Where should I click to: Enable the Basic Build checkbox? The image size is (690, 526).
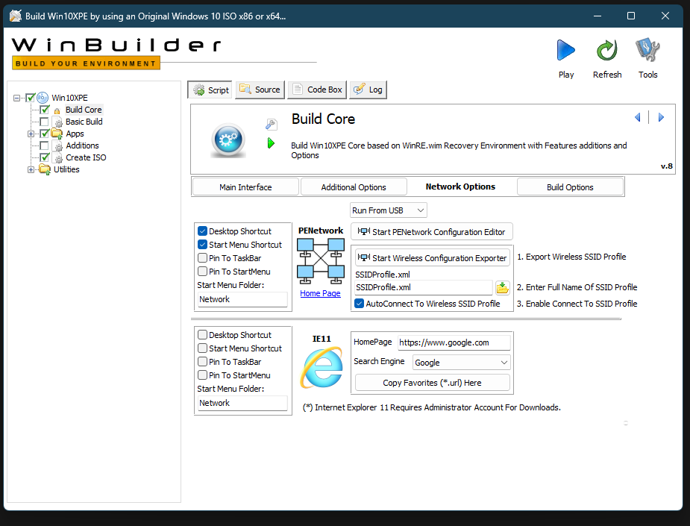pyautogui.click(x=45, y=122)
